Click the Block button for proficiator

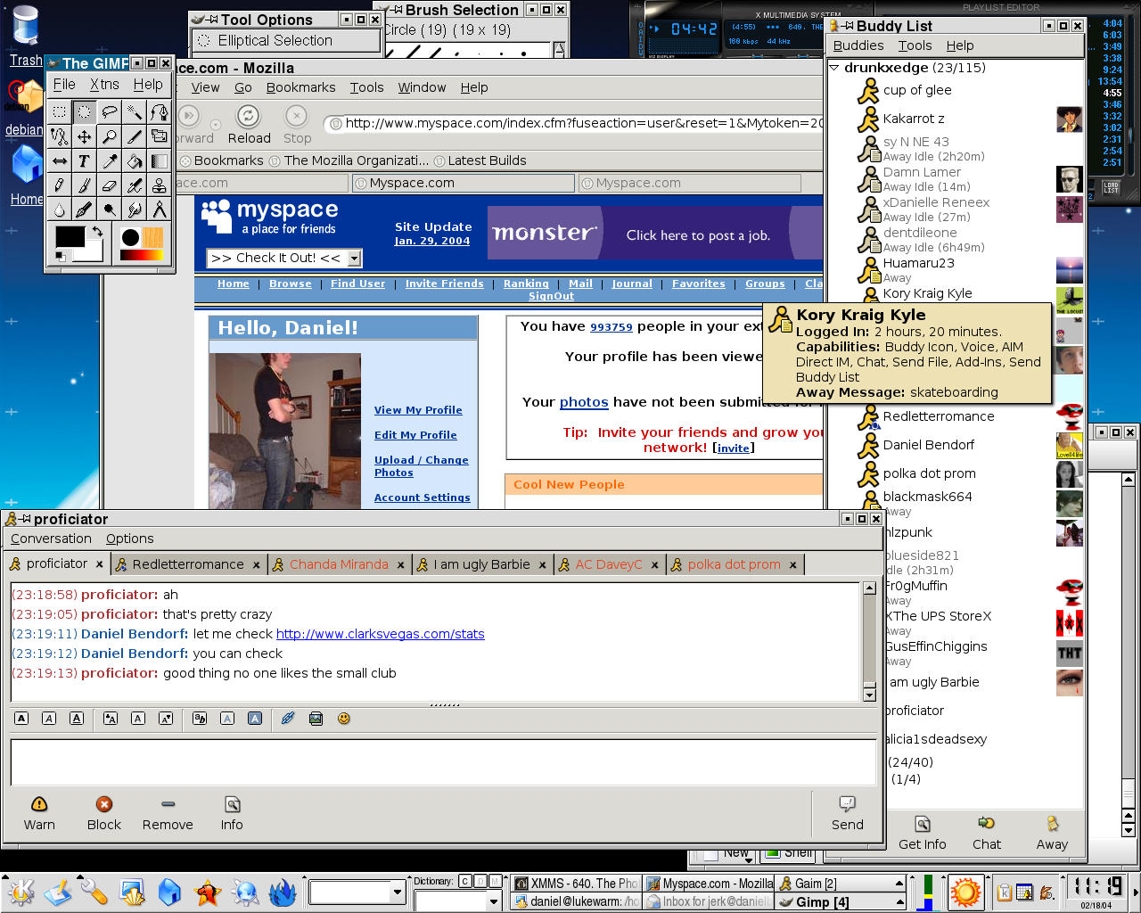(104, 813)
